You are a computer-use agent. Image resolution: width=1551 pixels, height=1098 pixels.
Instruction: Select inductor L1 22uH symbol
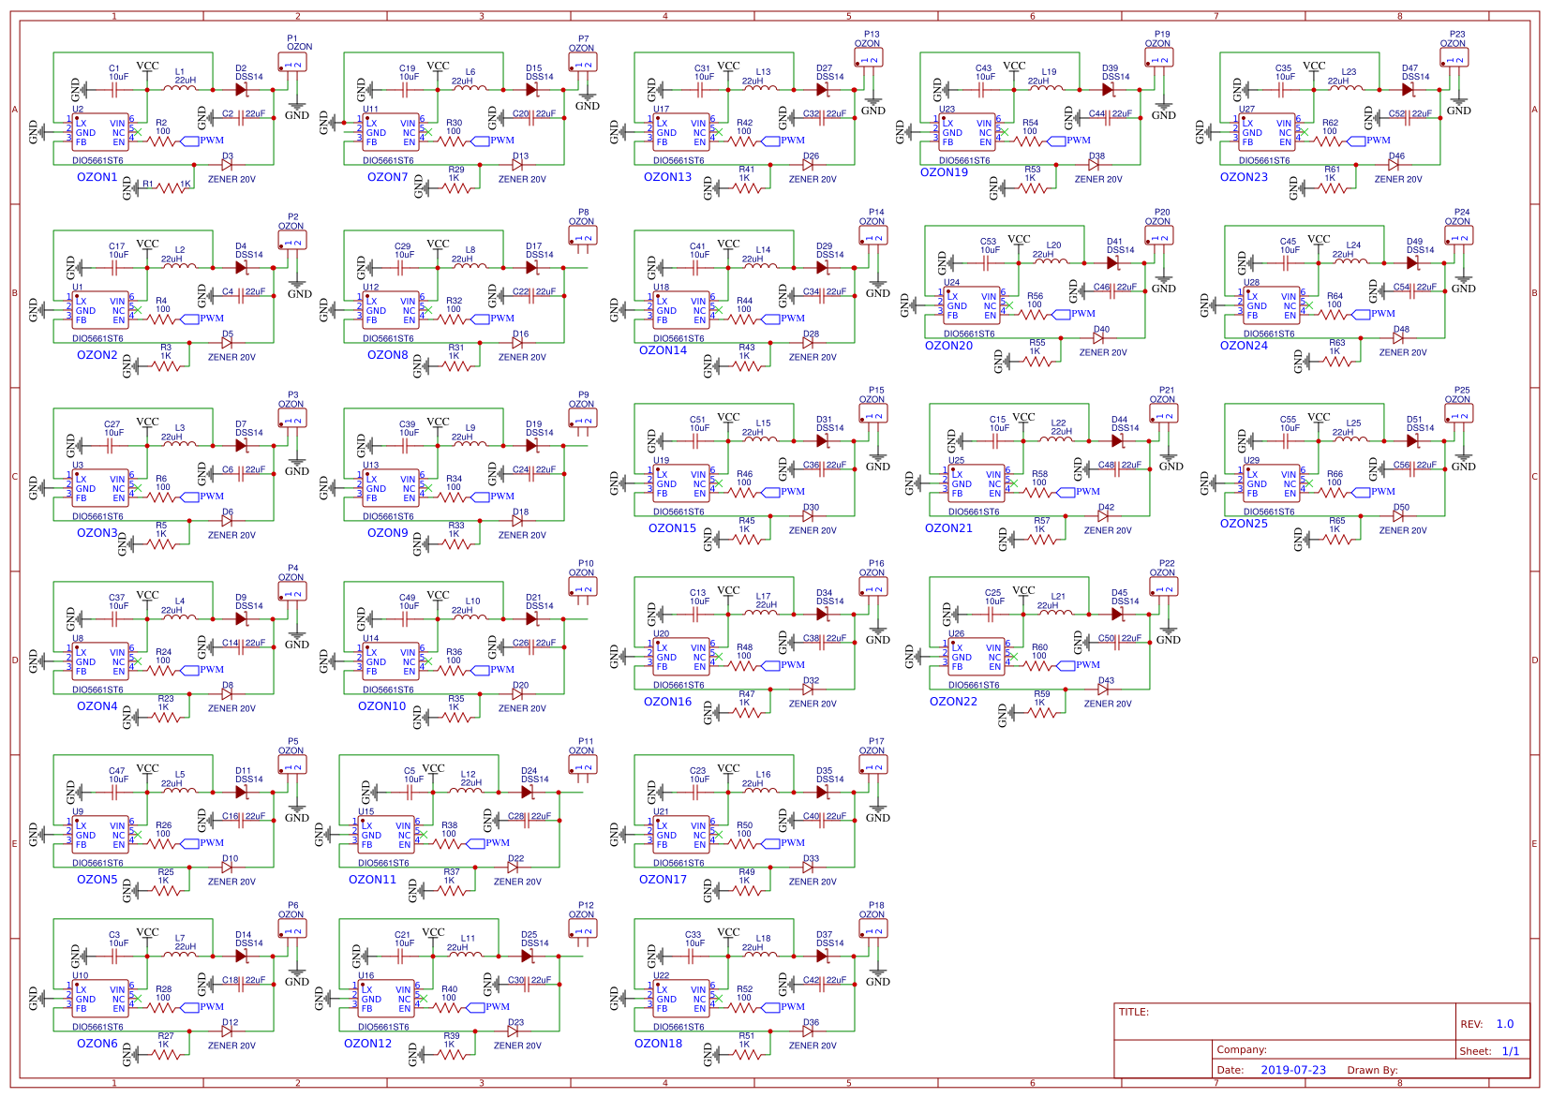(181, 88)
